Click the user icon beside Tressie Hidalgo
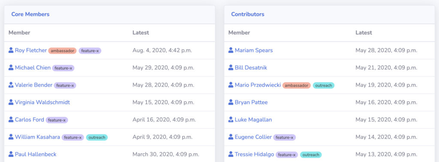The height and width of the screenshot is (162, 439). click(x=231, y=154)
